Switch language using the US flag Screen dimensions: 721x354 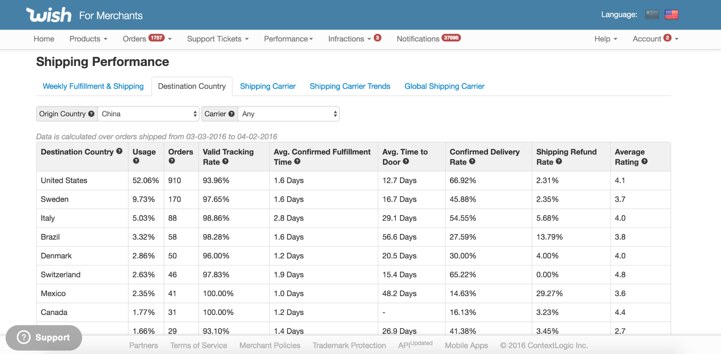click(671, 14)
